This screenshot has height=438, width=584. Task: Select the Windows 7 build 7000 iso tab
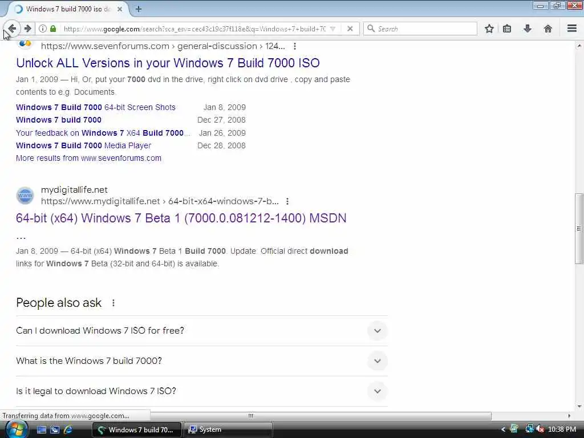coord(68,9)
